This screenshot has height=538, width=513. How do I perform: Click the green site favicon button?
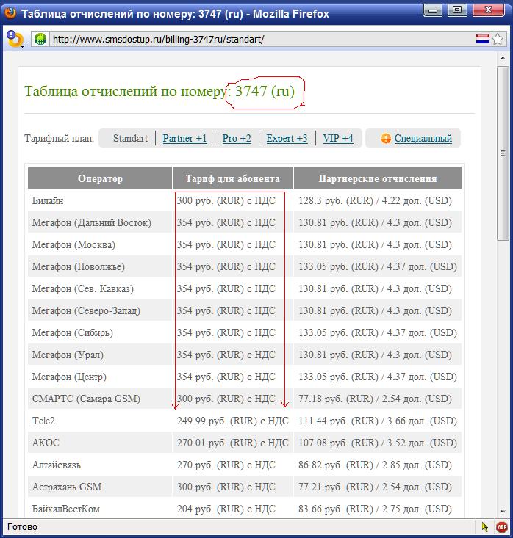tap(40, 39)
